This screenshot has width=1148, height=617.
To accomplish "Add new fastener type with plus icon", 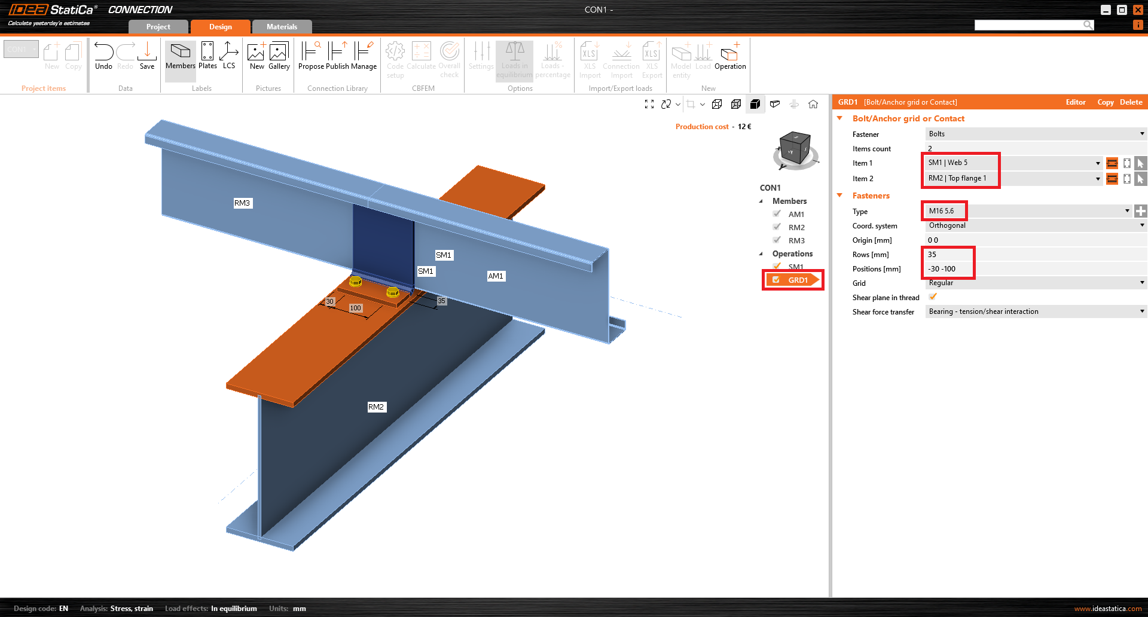I will click(x=1141, y=211).
